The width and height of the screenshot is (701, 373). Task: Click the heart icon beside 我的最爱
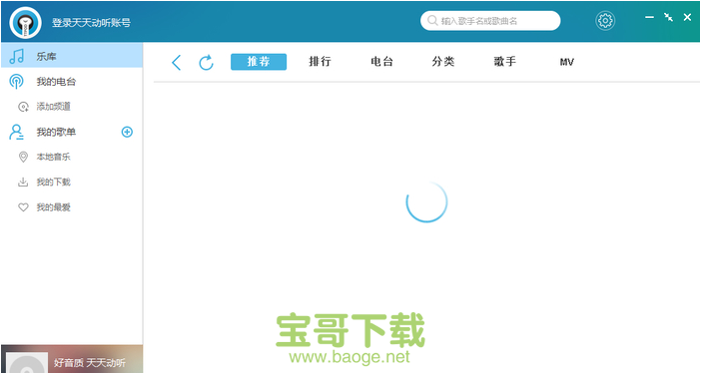23,207
